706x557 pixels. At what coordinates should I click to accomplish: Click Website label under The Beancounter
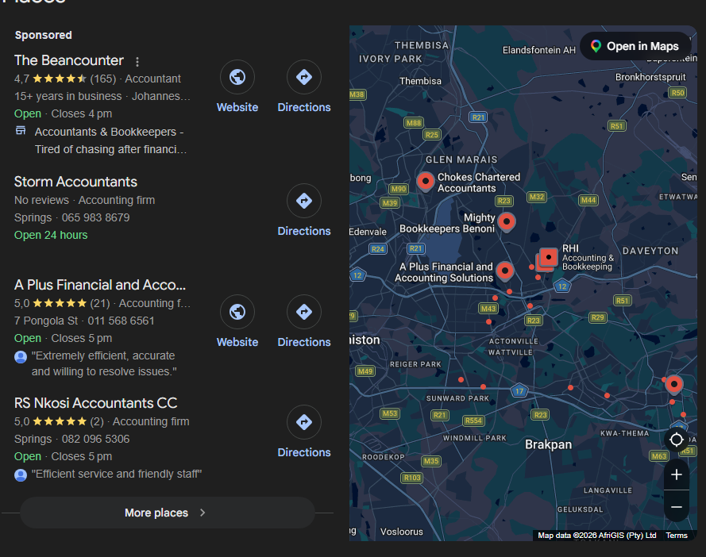[237, 107]
